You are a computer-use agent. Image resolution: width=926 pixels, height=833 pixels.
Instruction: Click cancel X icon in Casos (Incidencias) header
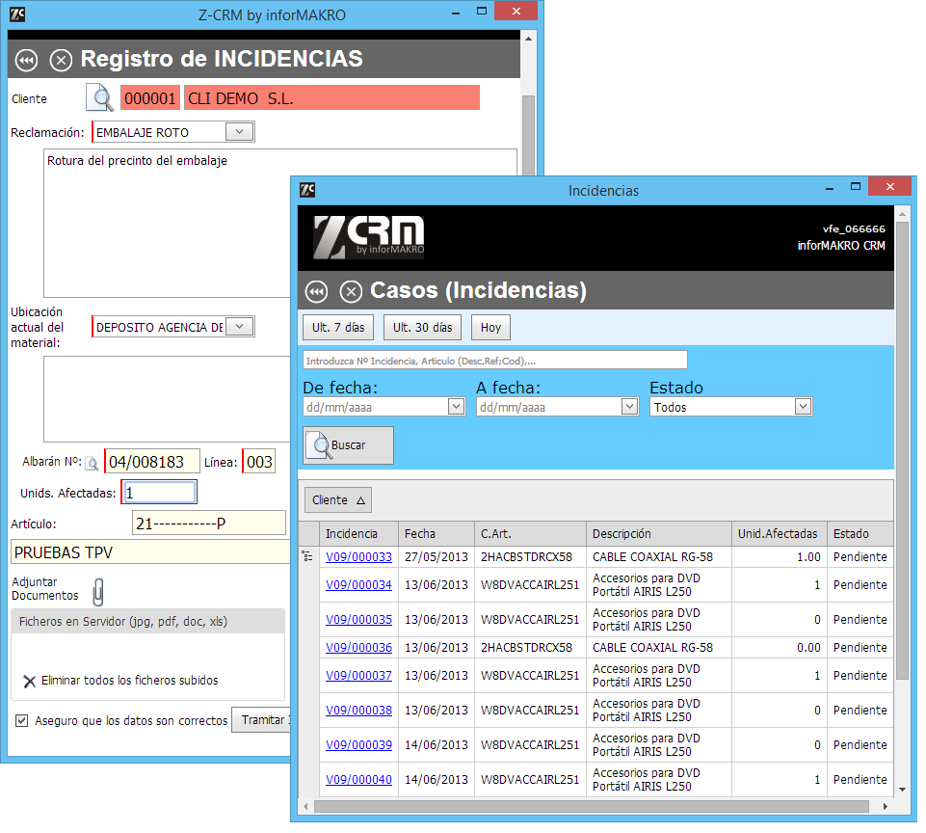351,292
